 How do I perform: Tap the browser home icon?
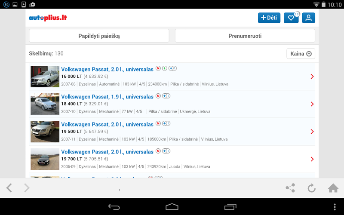tap(333, 188)
